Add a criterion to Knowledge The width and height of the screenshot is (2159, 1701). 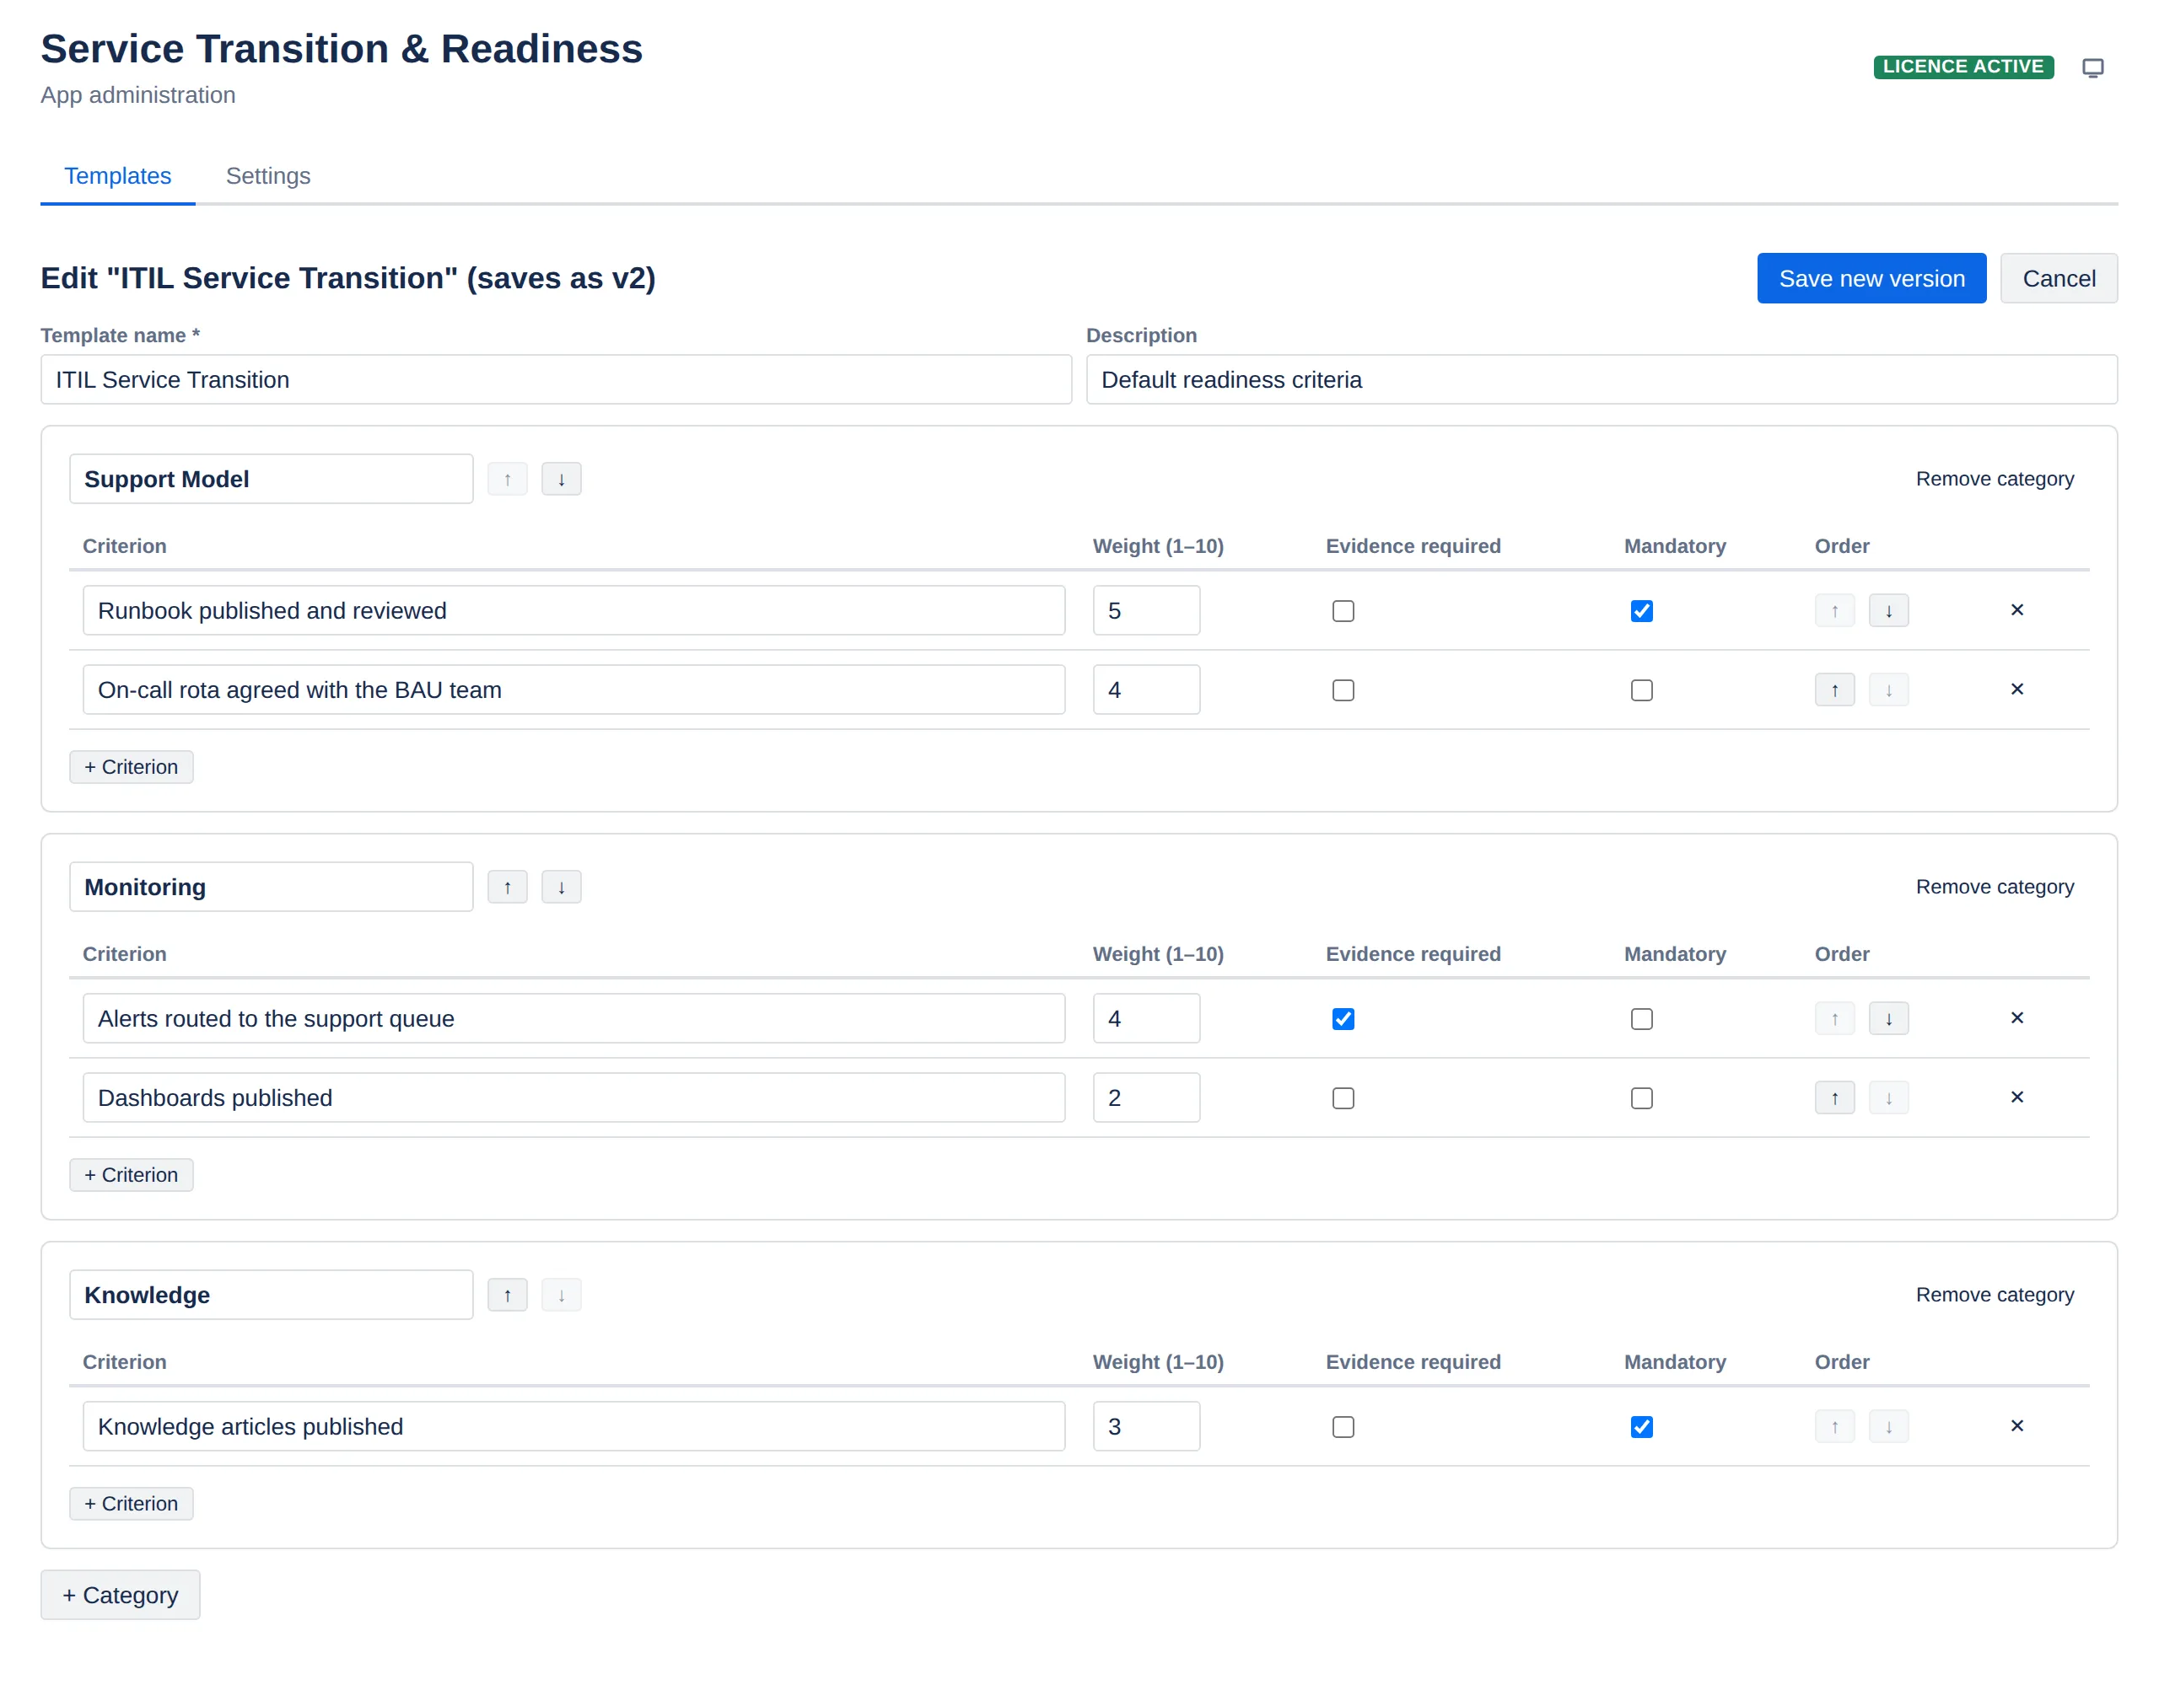click(x=132, y=1503)
